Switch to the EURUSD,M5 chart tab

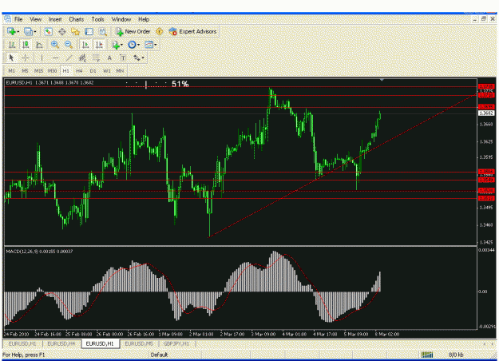pyautogui.click(x=139, y=343)
